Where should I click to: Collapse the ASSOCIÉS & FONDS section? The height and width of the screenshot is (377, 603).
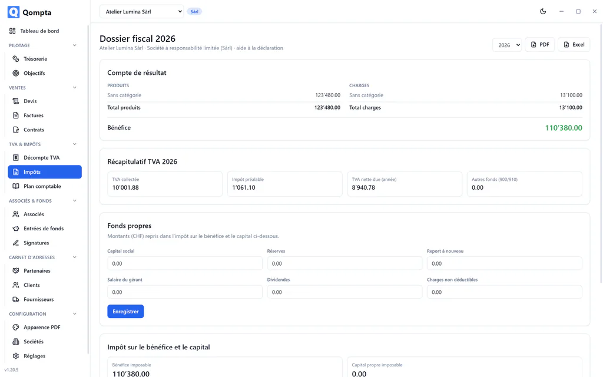tap(75, 201)
